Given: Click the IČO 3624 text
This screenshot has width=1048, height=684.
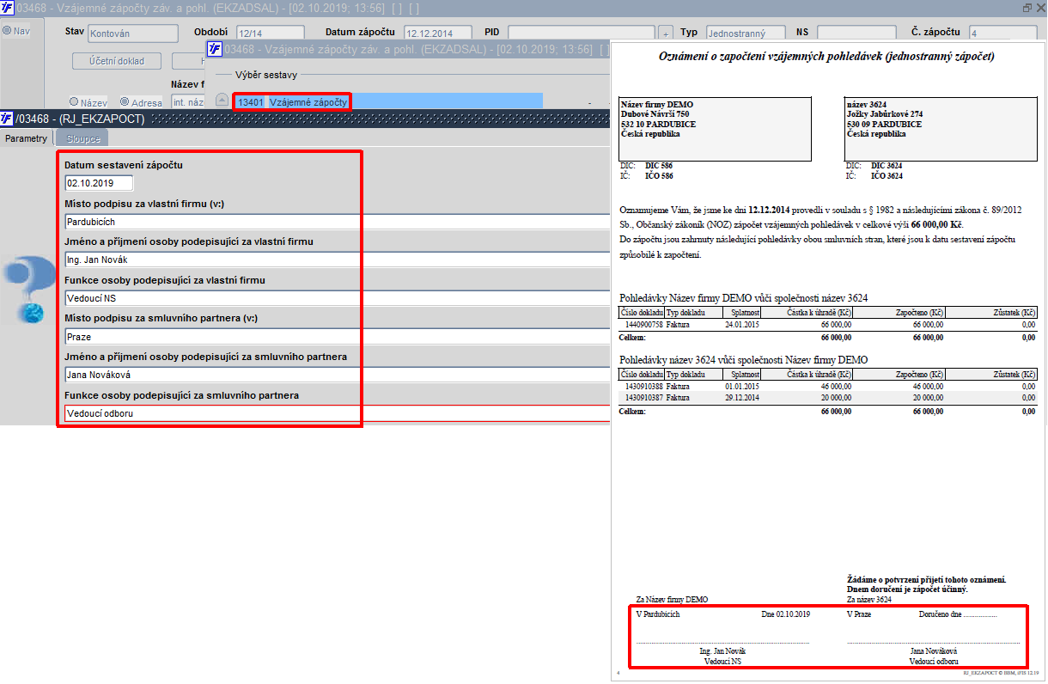Looking at the screenshot, I should pyautogui.click(x=887, y=175).
